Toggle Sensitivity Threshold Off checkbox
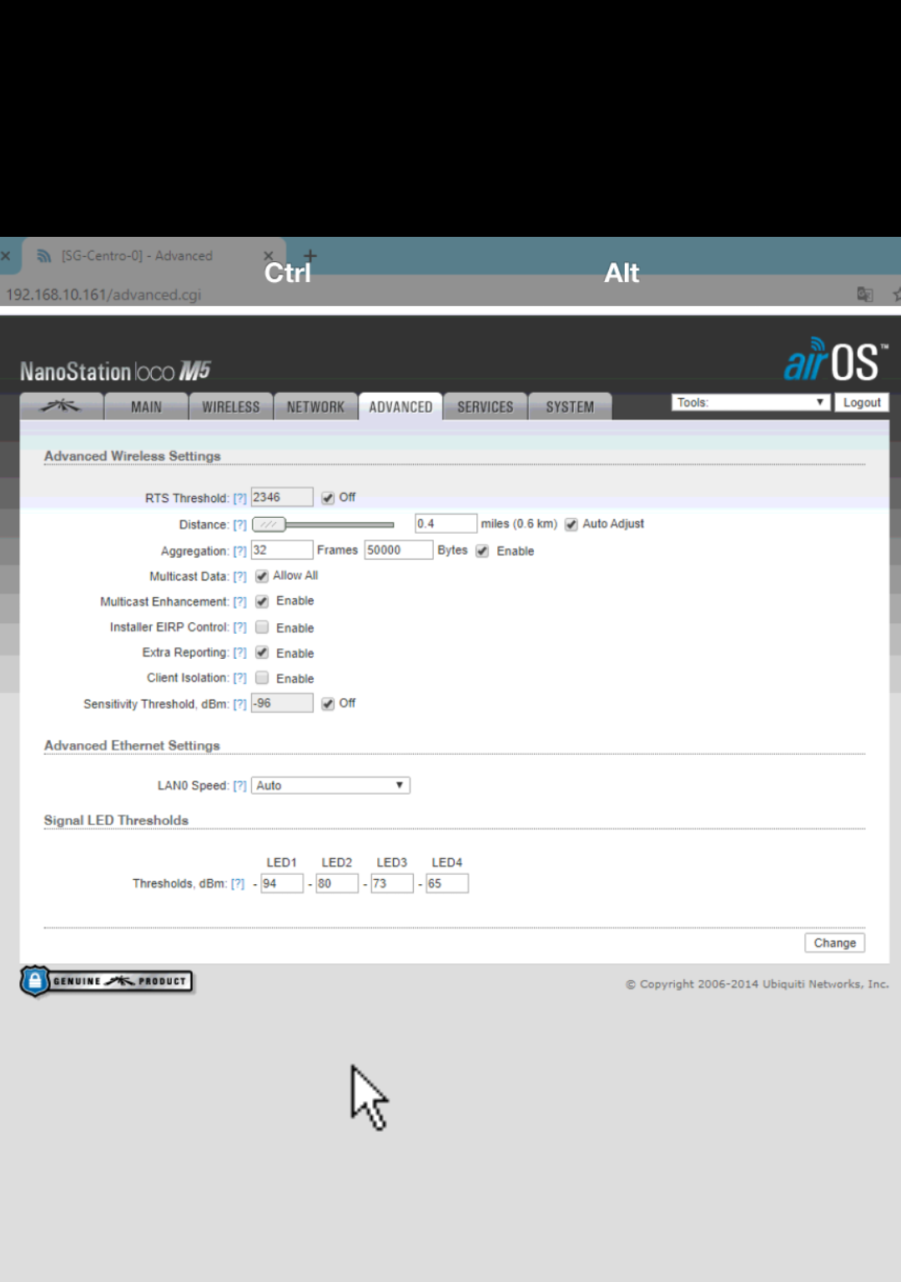Image resolution: width=901 pixels, height=1282 pixels. point(328,704)
